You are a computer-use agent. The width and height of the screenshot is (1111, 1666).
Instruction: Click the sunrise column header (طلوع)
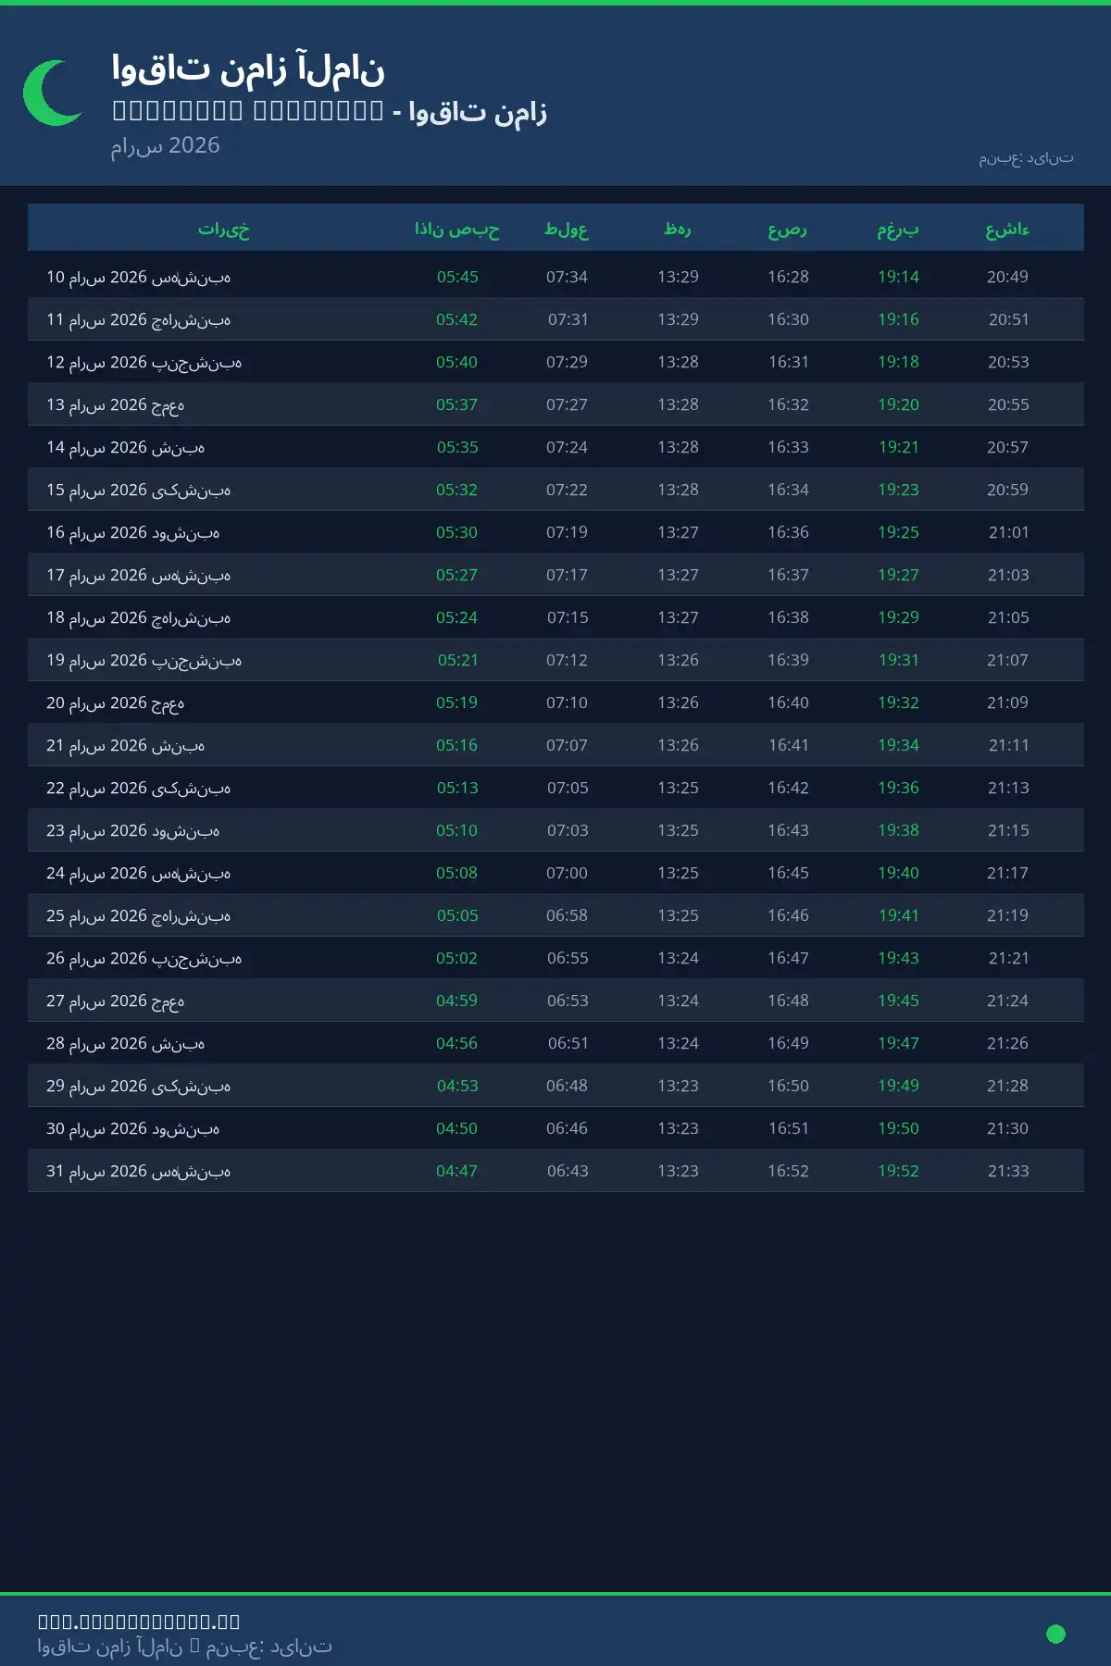(567, 229)
